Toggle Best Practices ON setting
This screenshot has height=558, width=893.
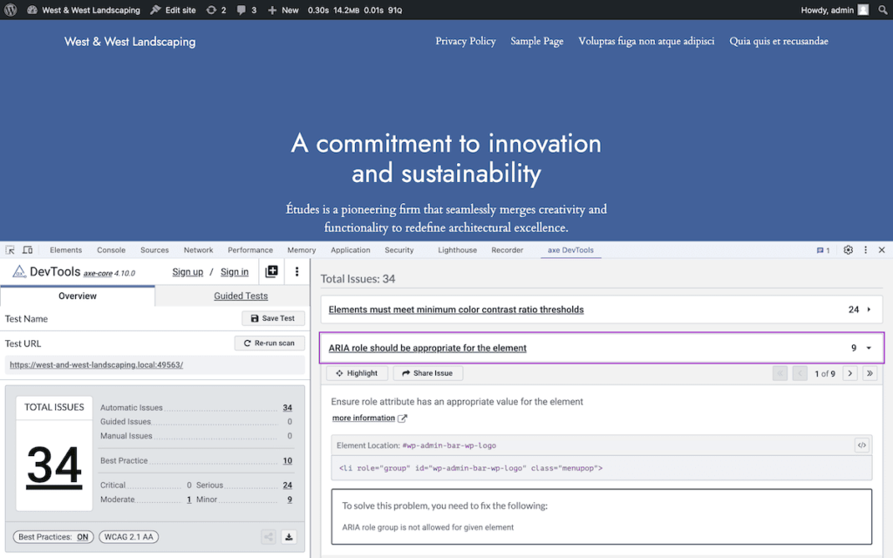[x=53, y=537]
